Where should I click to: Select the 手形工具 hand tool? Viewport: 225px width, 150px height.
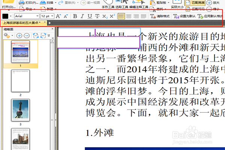pyautogui.click(x=108, y=4)
